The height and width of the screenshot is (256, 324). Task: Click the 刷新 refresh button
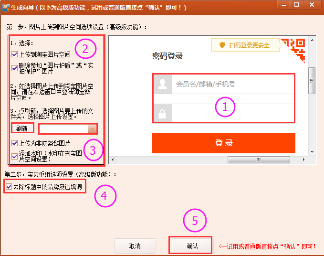[x=22, y=128]
